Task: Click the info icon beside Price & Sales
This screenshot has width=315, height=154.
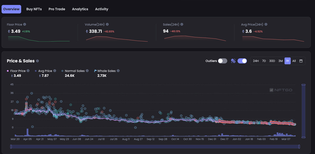Action: click(x=37, y=61)
